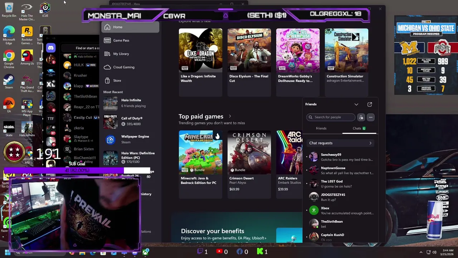Open the XL server in Discord

(51, 84)
